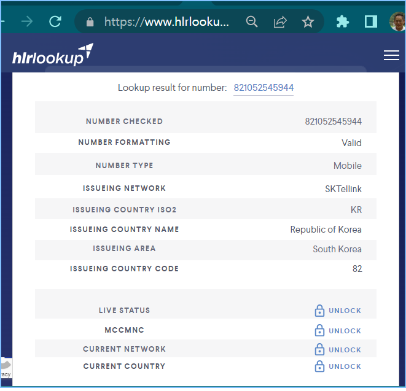Screen dimensions: 406x391
Task: Click the lock icon beside Live Status
Action: [319, 311]
